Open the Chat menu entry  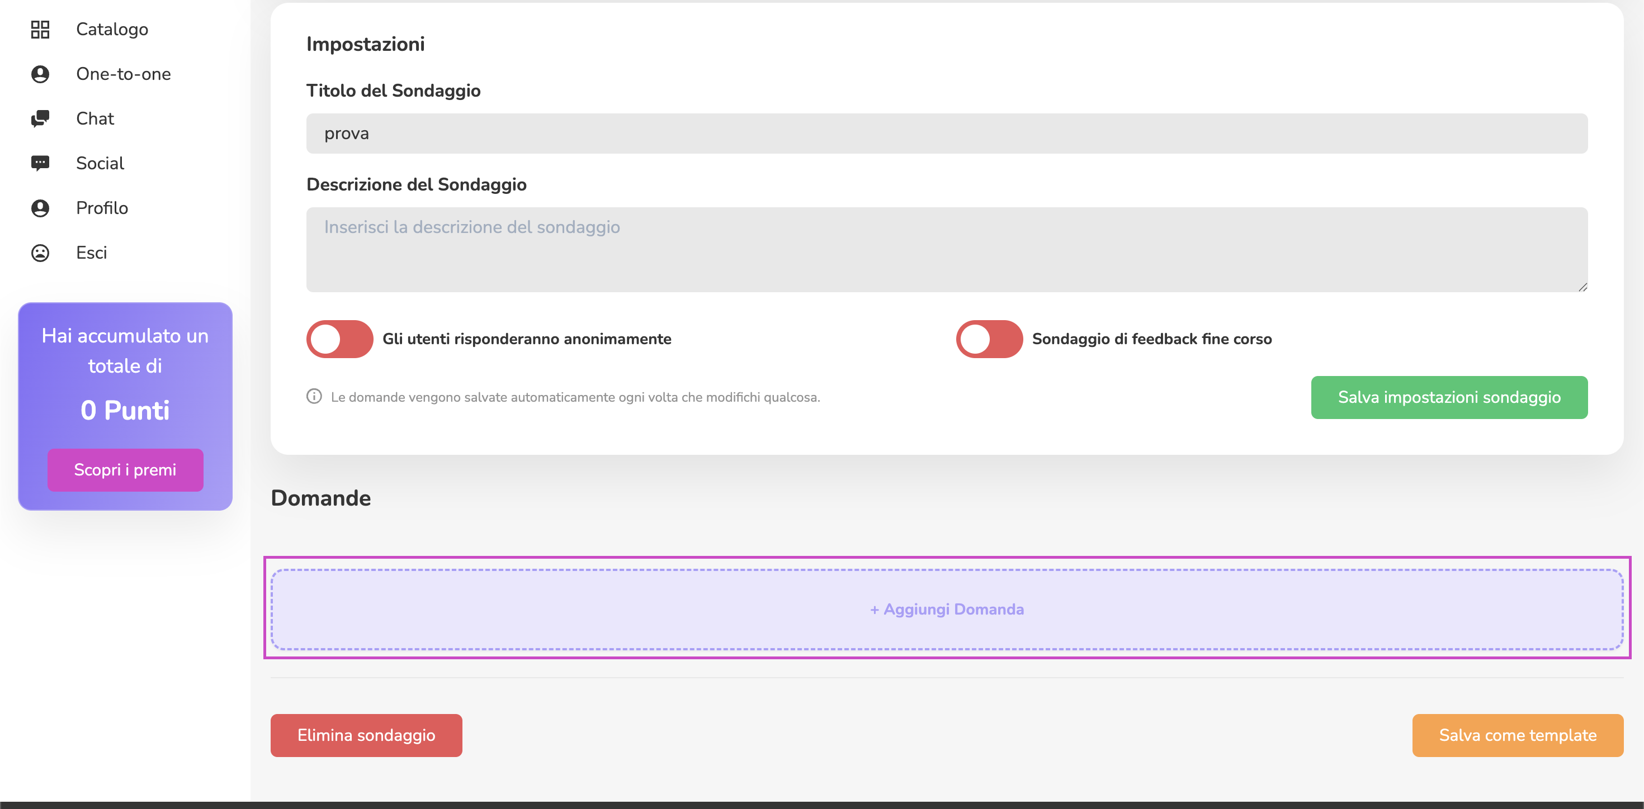pyautogui.click(x=95, y=118)
